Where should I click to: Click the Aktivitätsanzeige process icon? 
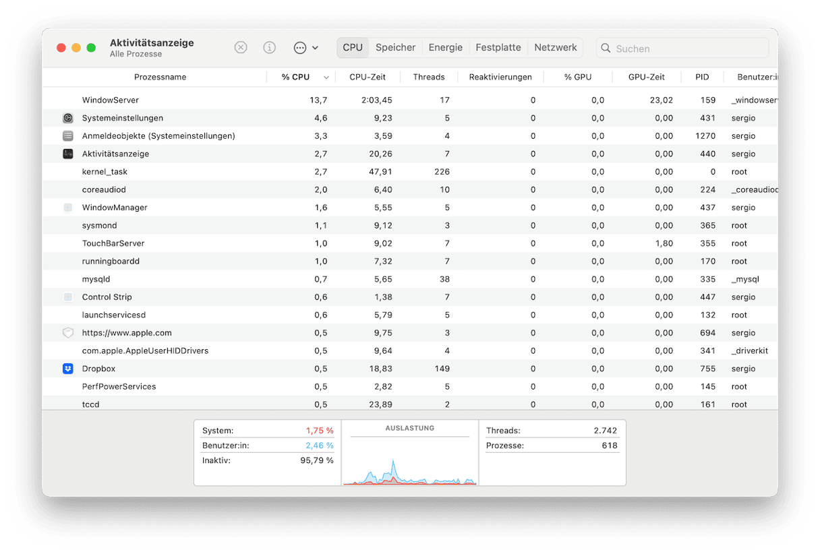68,154
